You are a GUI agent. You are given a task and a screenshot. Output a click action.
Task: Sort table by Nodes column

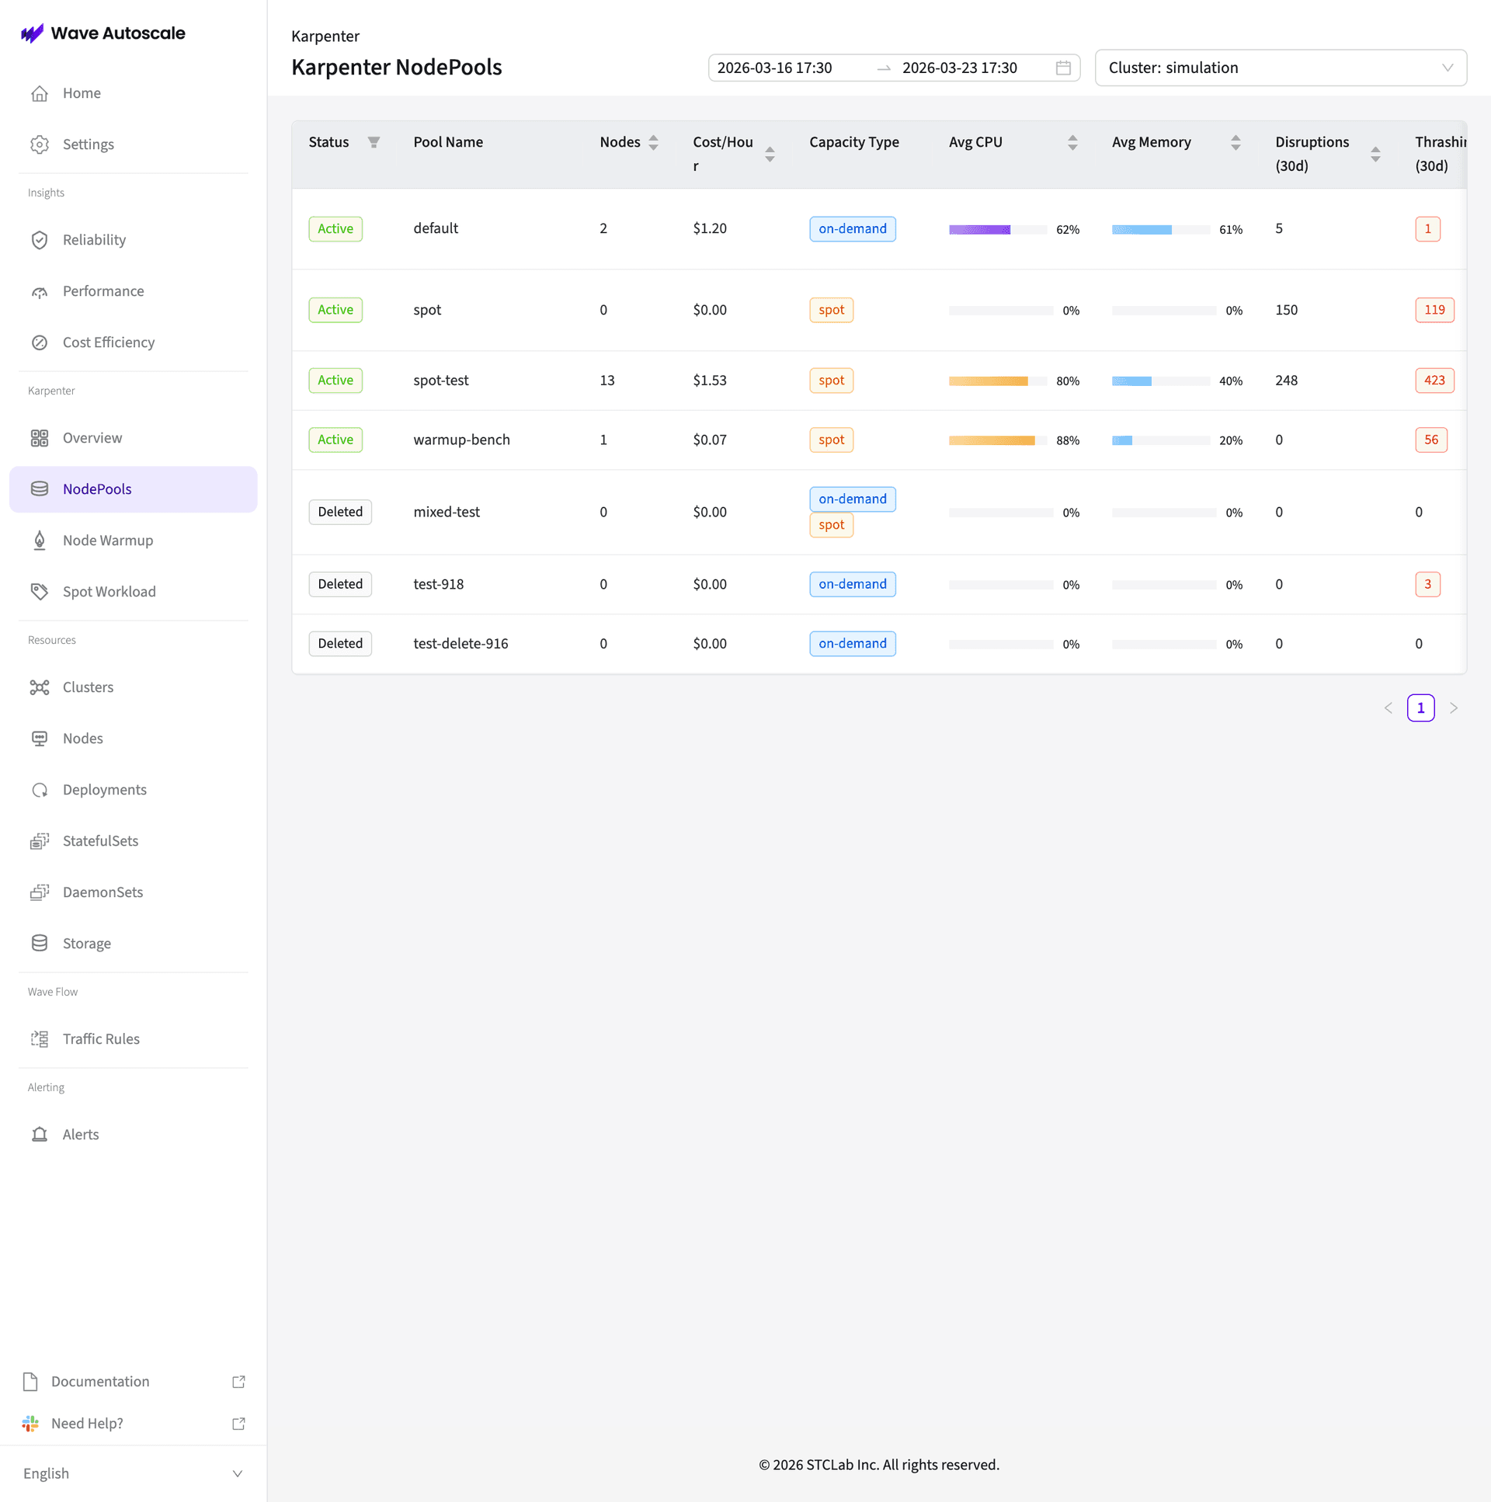pyautogui.click(x=654, y=142)
